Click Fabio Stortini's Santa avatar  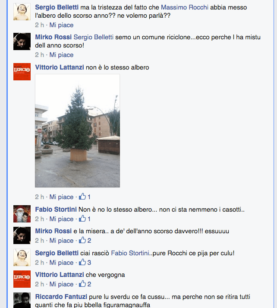click(22, 214)
